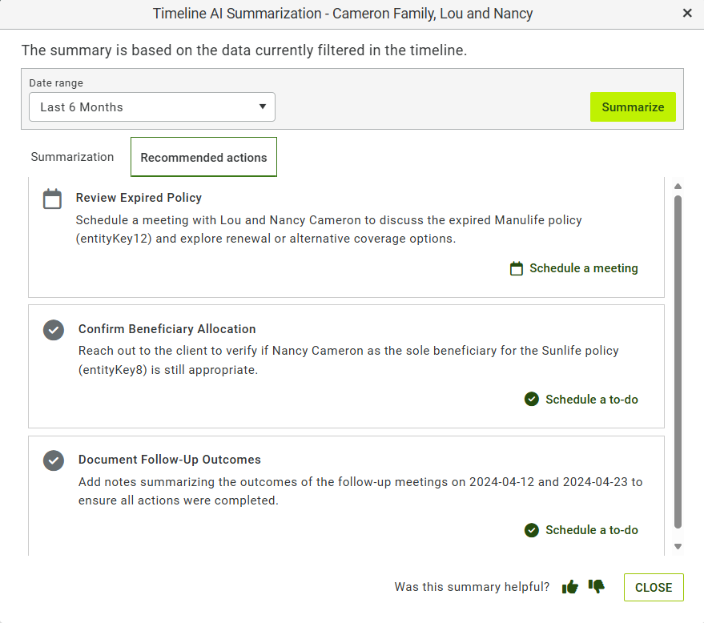
Task: Click the calendar icon beside Review Expired Policy
Action: [x=52, y=199]
